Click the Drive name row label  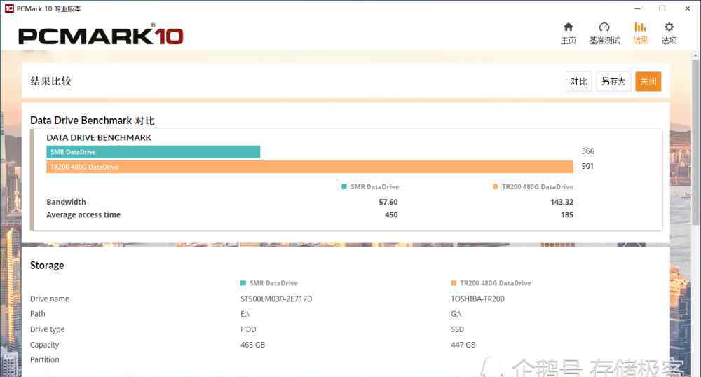pyautogui.click(x=50, y=299)
